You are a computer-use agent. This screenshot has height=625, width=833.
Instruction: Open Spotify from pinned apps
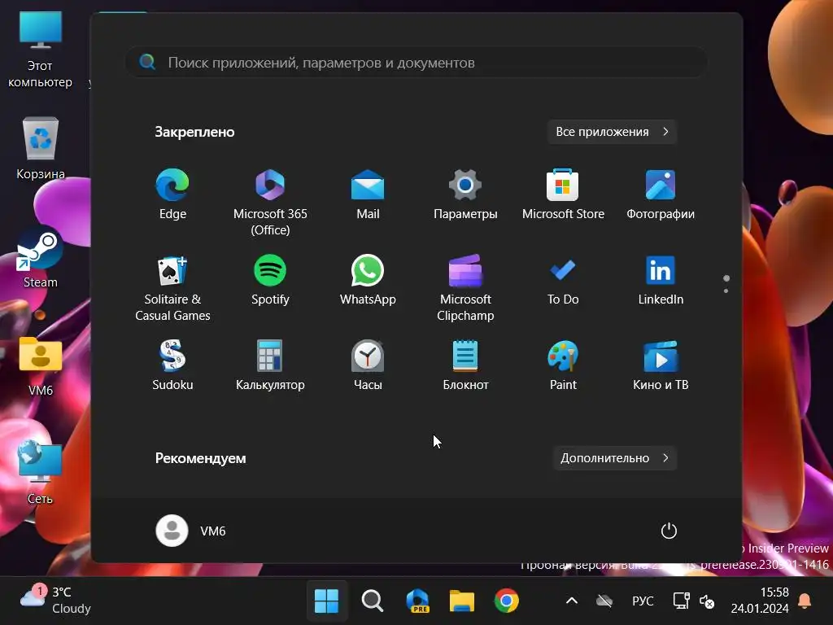pyautogui.click(x=270, y=280)
